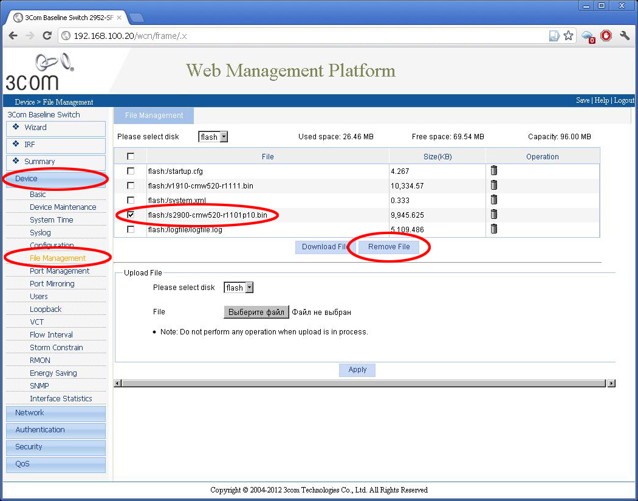
Task: Click the red stop-hand extension icon
Action: point(606,36)
